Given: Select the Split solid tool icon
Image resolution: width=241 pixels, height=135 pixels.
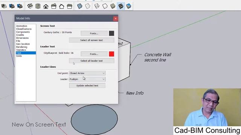Looking at the screenshot, I should tap(20, 6).
